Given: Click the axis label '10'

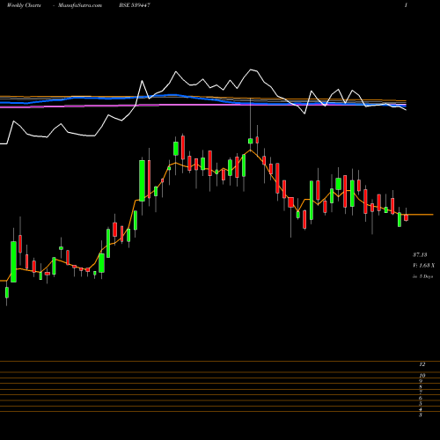Looking at the screenshot, I should coord(422,376).
